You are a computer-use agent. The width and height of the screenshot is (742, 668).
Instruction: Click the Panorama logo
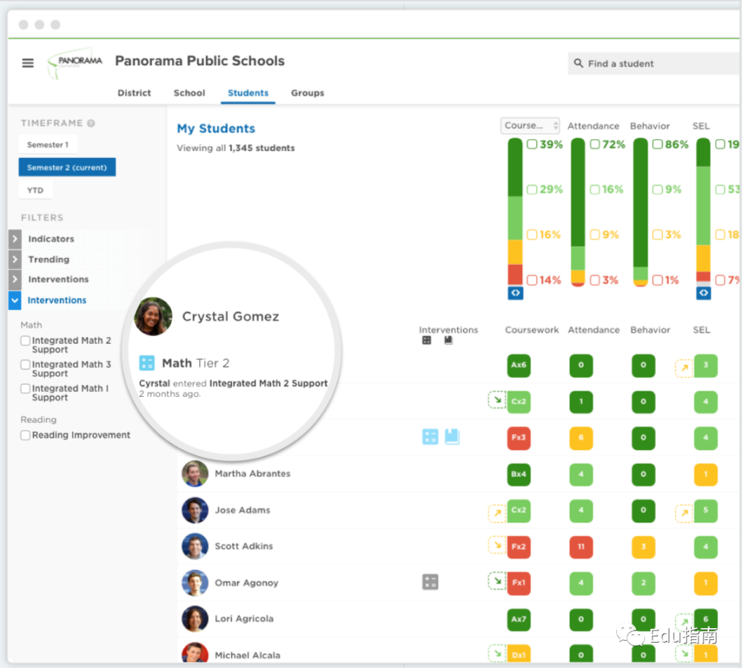click(x=76, y=62)
